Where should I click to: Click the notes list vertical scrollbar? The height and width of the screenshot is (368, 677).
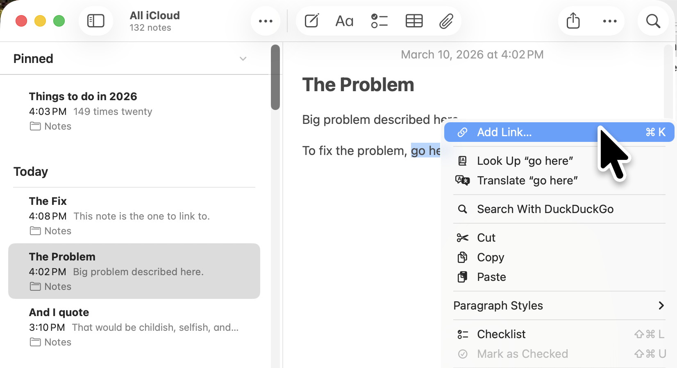click(275, 78)
